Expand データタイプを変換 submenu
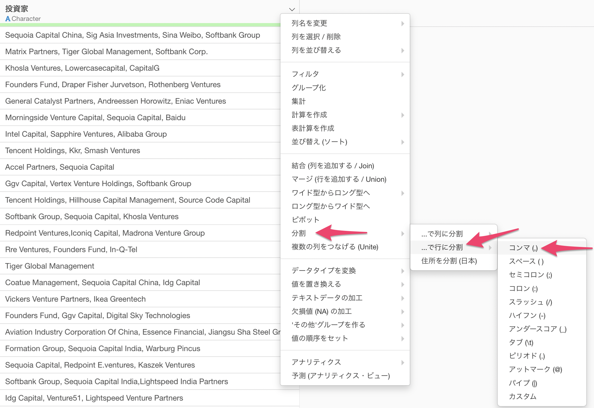This screenshot has height=408, width=594. (x=345, y=270)
